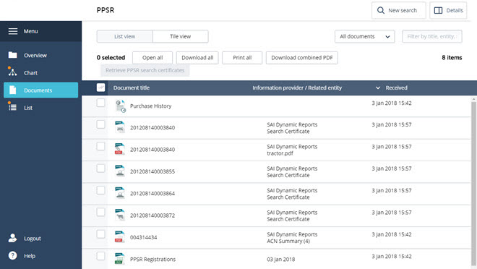This screenshot has height=269, width=477.
Task: Open the Overview folder icon
Action: 13,55
